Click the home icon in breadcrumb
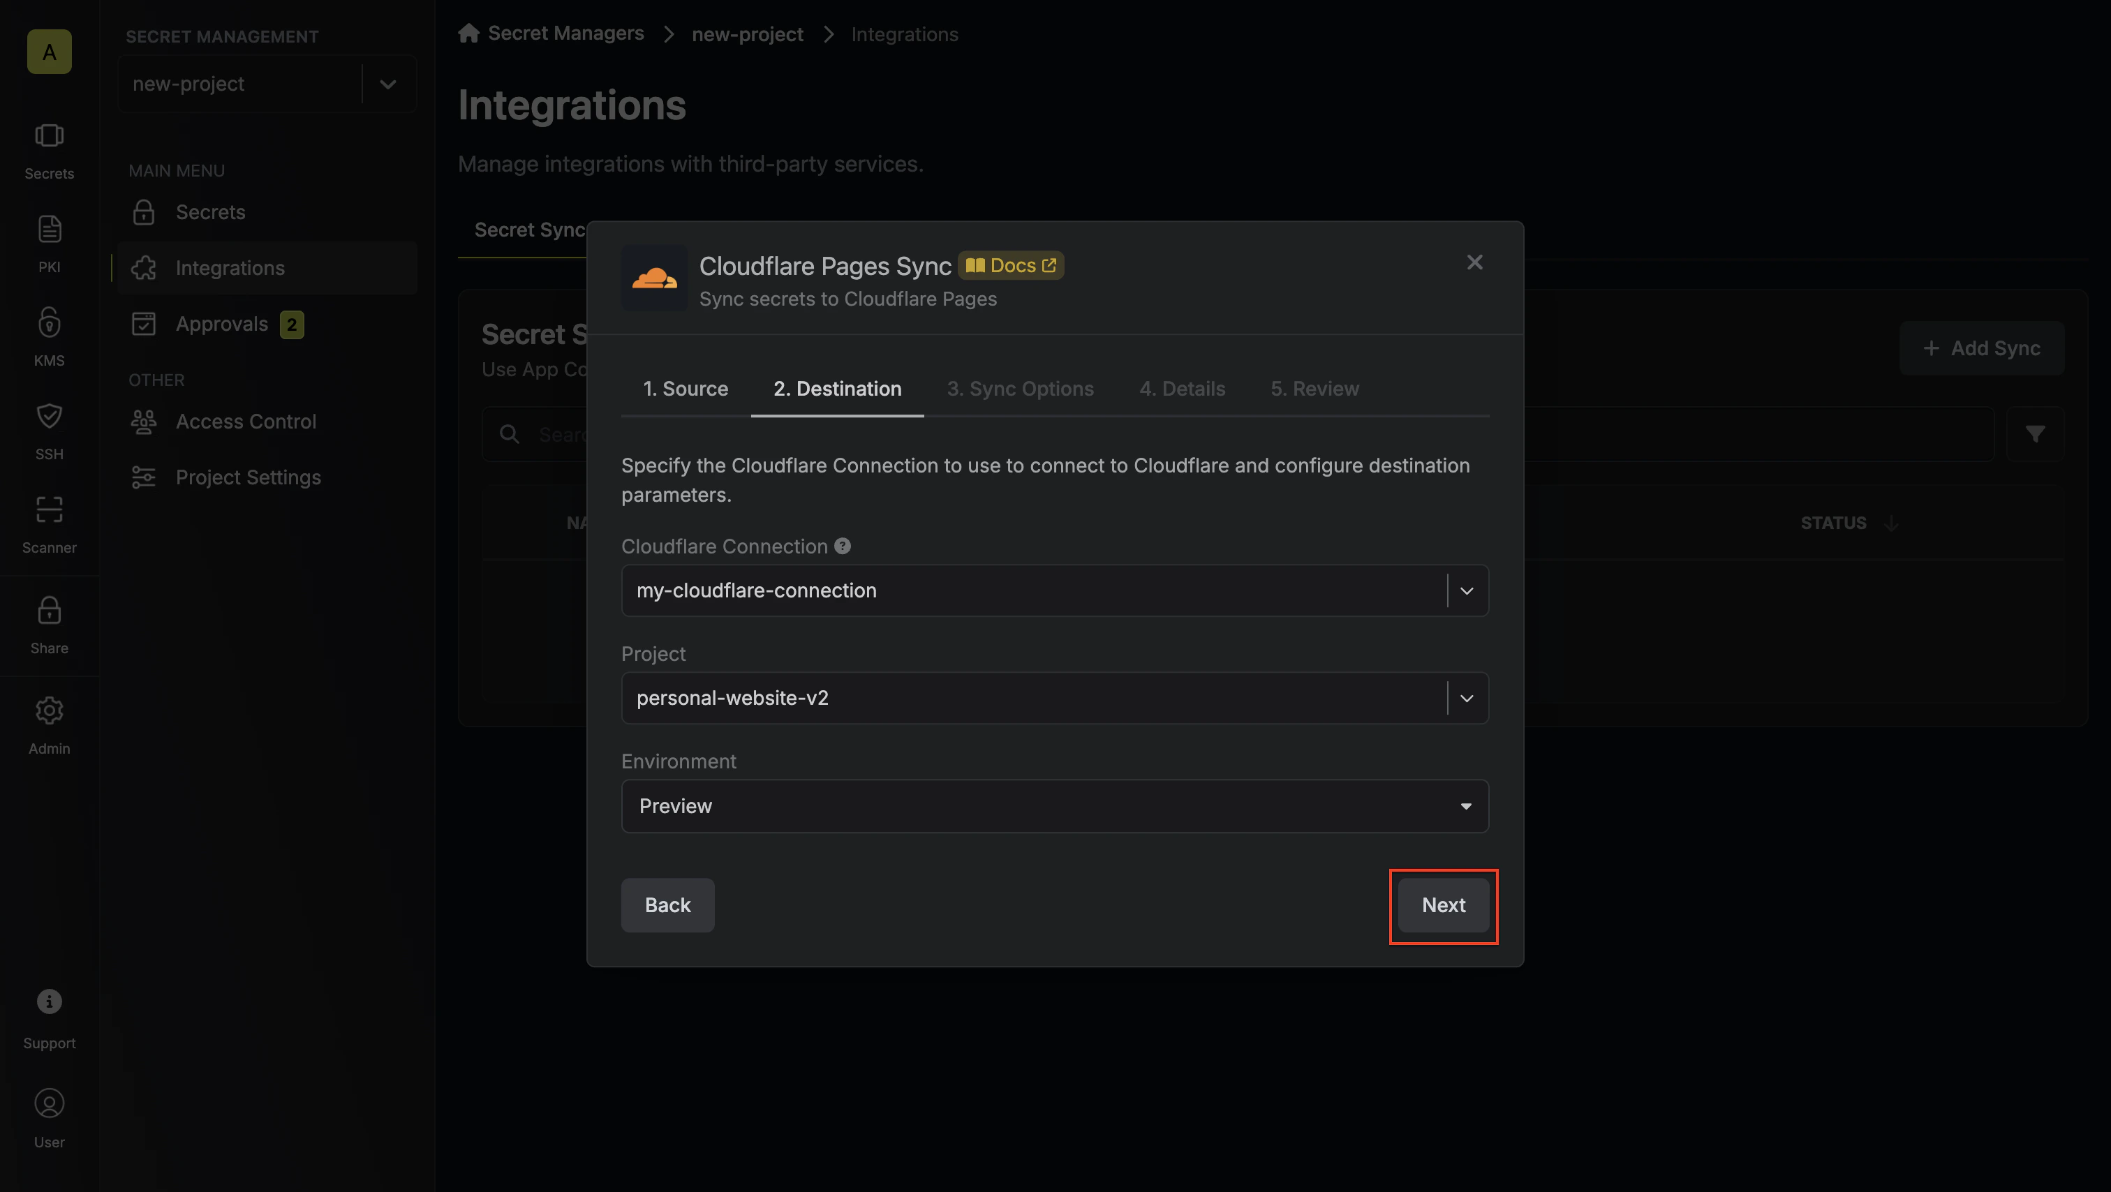The height and width of the screenshot is (1192, 2111). point(468,33)
